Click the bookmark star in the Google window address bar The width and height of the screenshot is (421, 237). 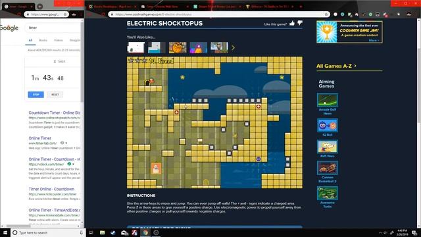click(x=65, y=14)
